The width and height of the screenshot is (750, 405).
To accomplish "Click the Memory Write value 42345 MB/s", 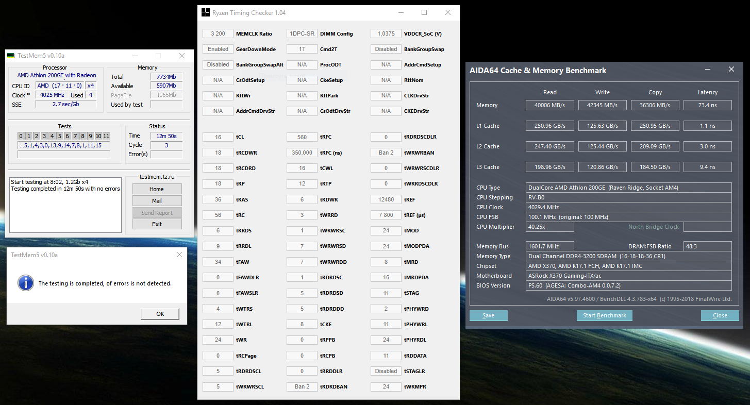I will click(x=603, y=105).
